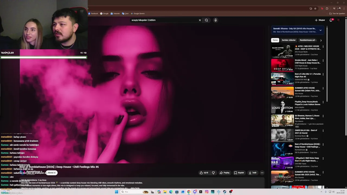Open OMER BALIK Mix title link
The width and height of the screenshot is (347, 195).
tap(306, 132)
